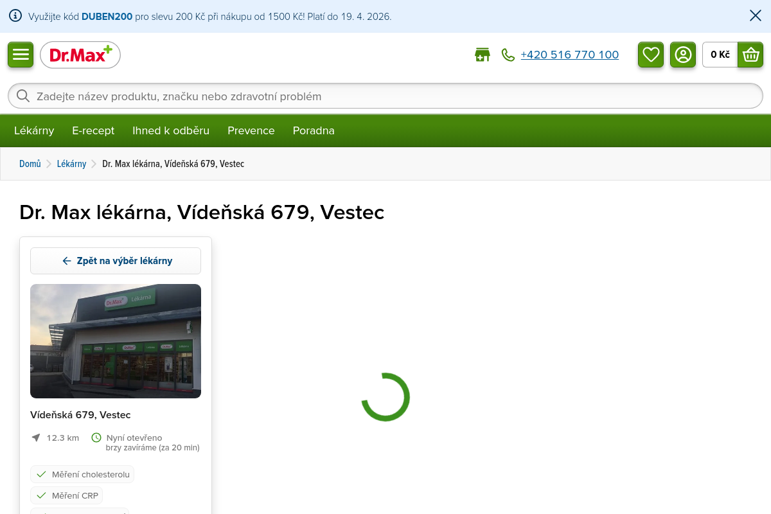Go to Prevence section
This screenshot has width=771, height=514.
pos(251,131)
